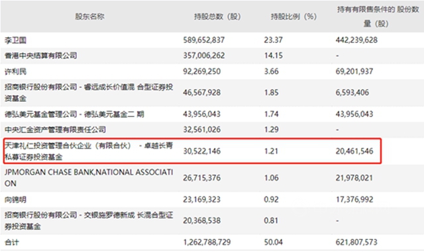Image resolution: width=424 pixels, height=252 pixels.
Task: Select the total 621,807,573
Action: coord(356,242)
